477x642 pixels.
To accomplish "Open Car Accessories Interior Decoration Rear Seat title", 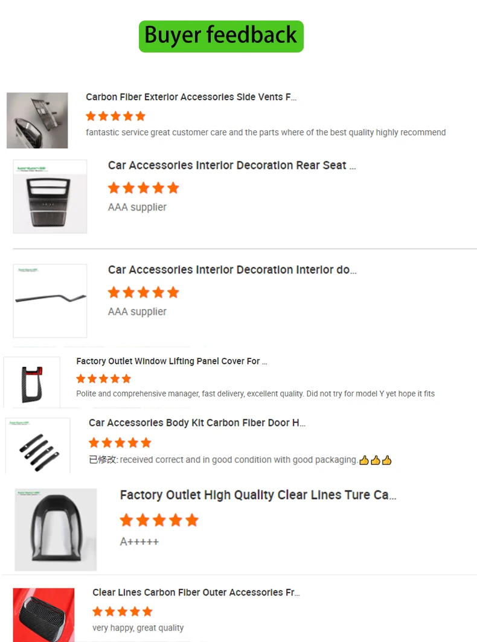I will pos(232,165).
